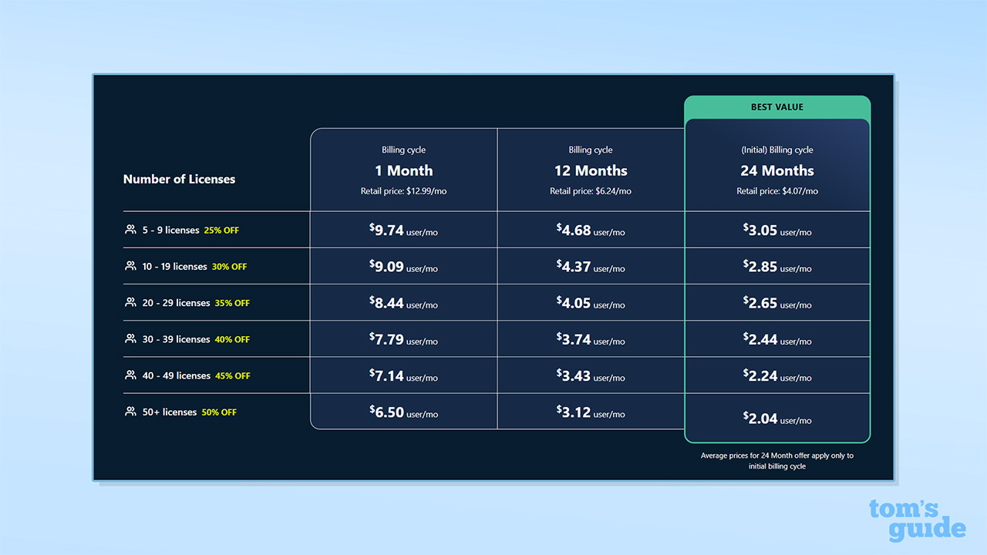Expand the $12.99/mo retail price detail
Viewport: 987px width, 555px height.
[403, 191]
